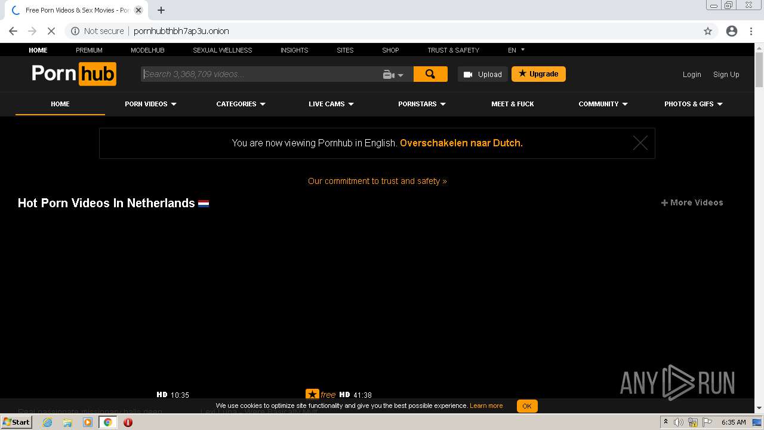Open the search type camera dropdown
This screenshot has height=430, width=764.
coord(393,75)
